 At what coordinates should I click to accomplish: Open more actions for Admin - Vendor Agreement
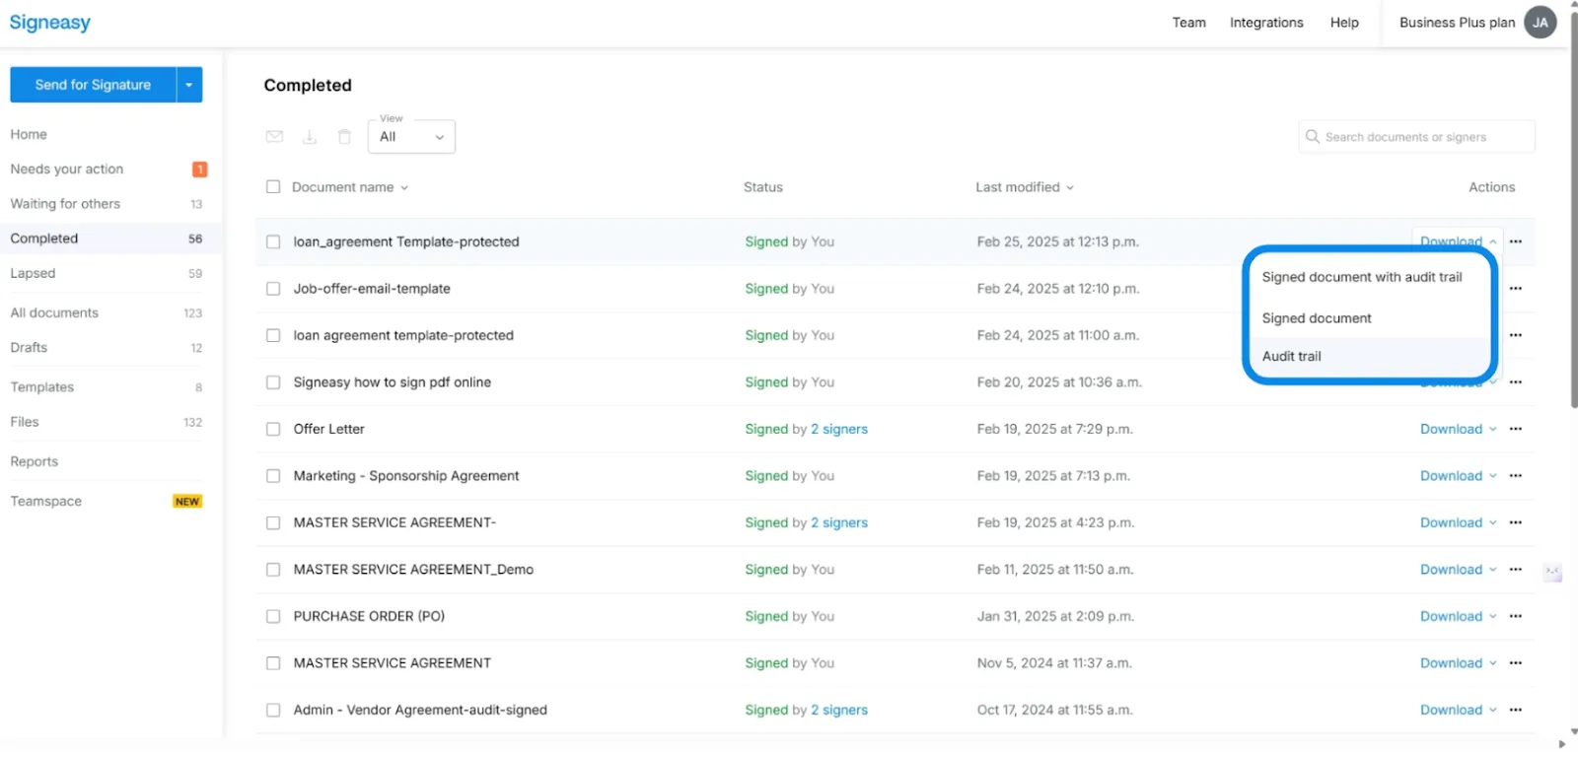pyautogui.click(x=1516, y=710)
